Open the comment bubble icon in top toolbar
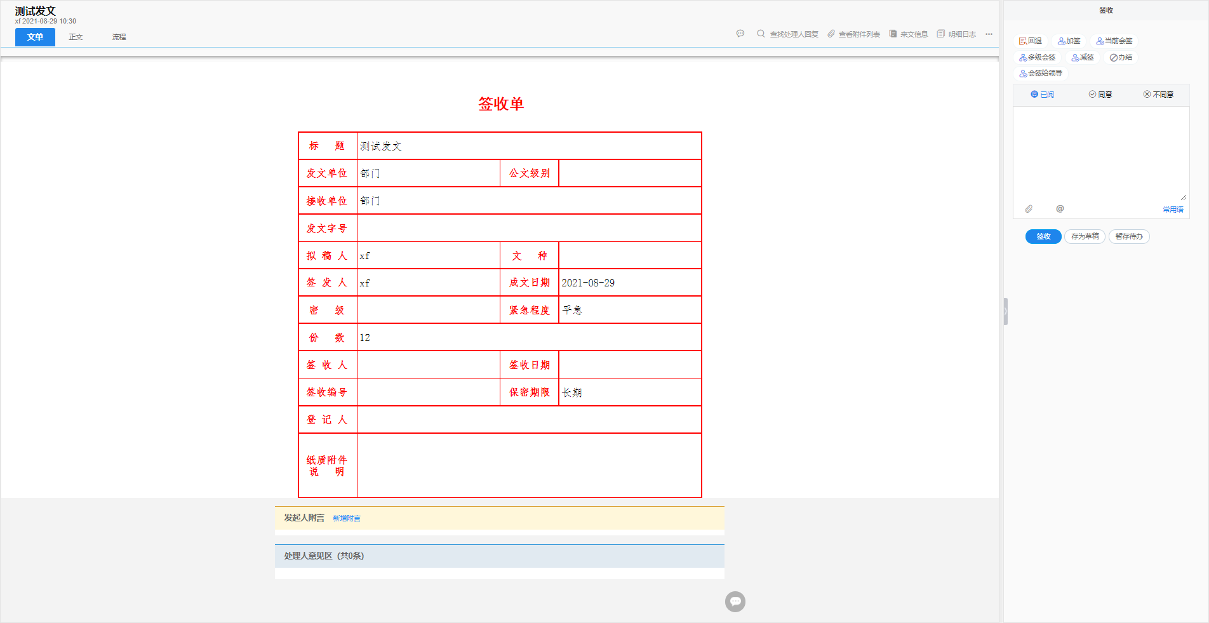 (x=740, y=34)
